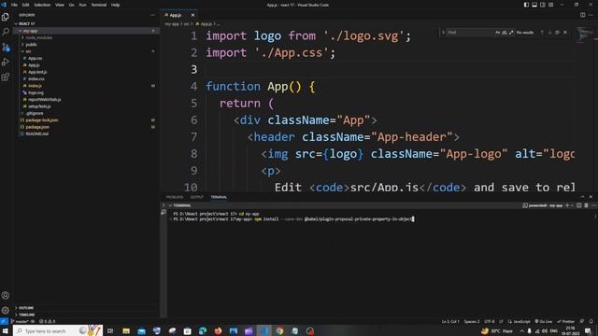Screen dimensions: 598x336
Task: Close the Find widget
Action: click(565, 33)
